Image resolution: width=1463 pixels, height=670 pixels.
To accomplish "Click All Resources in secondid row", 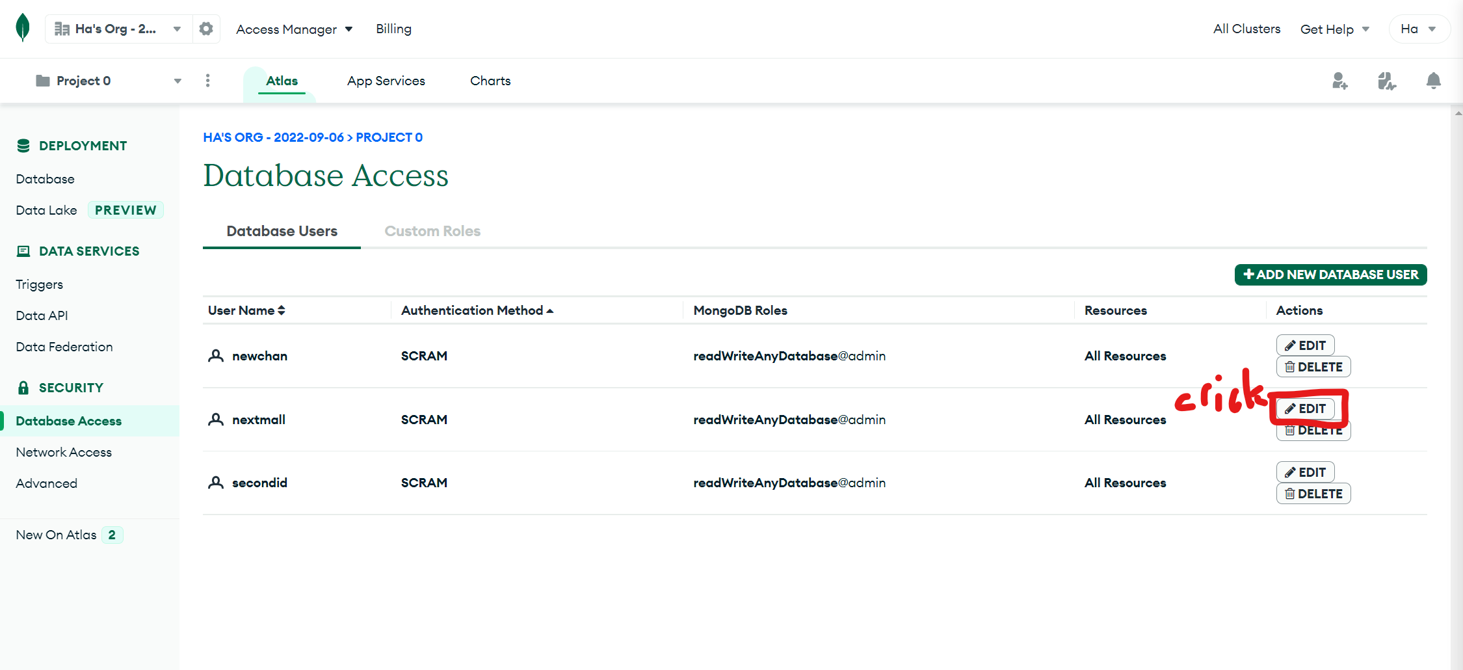I will tap(1125, 483).
